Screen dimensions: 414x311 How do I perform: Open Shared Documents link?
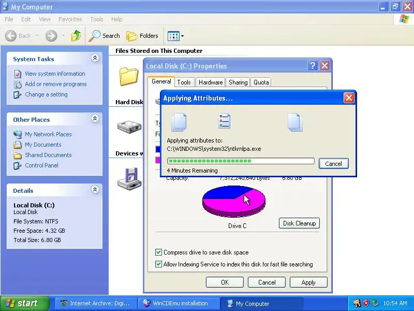pyautogui.click(x=48, y=155)
